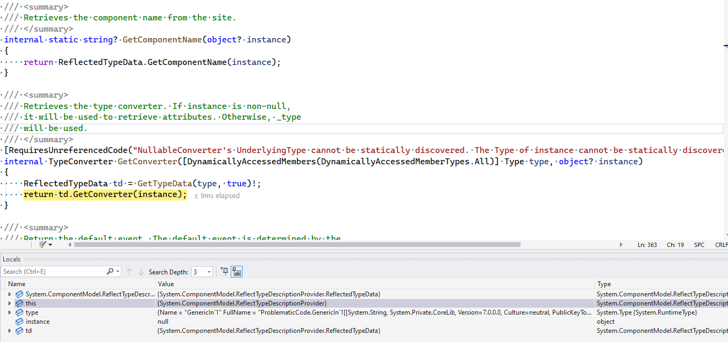Go to previous search result arrow
Viewport: 728px width, 342px height.
[130, 272]
